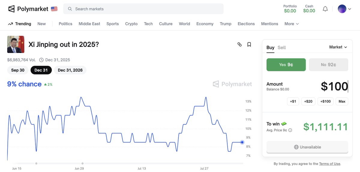The image size is (360, 172).
Task: Click the Cash $0.00 balance
Action: point(309,9)
